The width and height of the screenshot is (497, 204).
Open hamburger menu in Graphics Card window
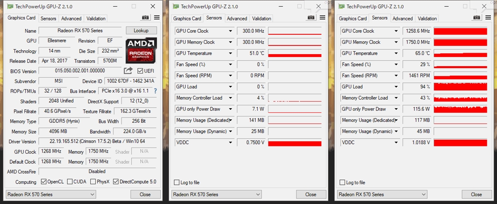(157, 18)
